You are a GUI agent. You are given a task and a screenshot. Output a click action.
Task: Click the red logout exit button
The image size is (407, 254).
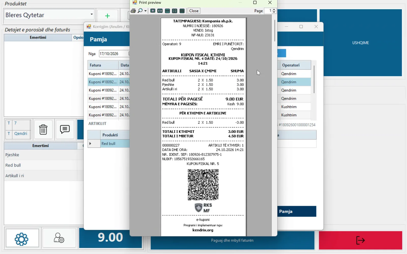point(360,240)
